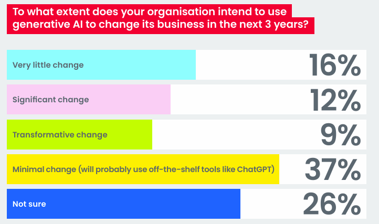
Task: Click the 'Transformative change' label text
Action: tap(60, 135)
